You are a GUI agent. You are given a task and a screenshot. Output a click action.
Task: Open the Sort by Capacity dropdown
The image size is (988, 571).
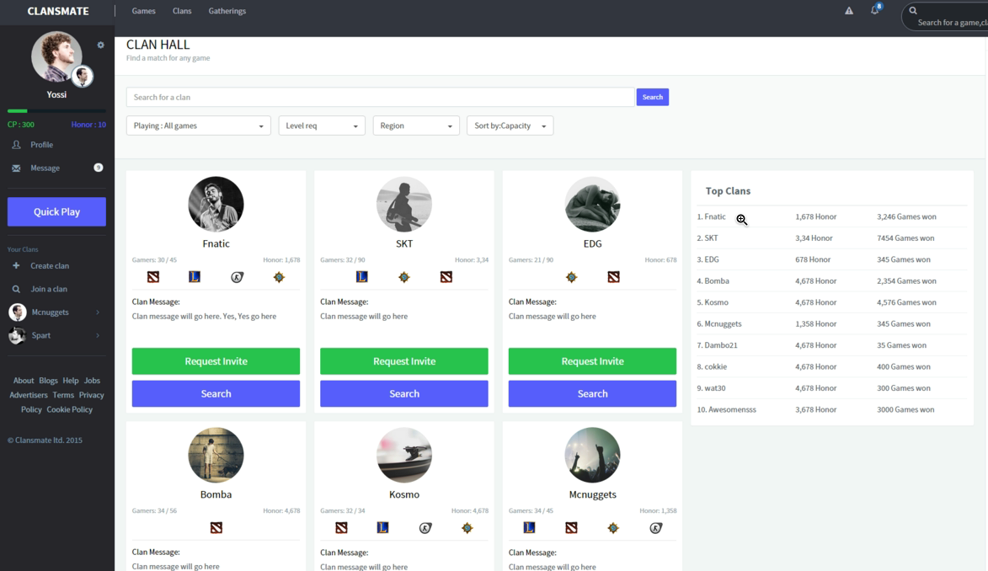point(510,125)
